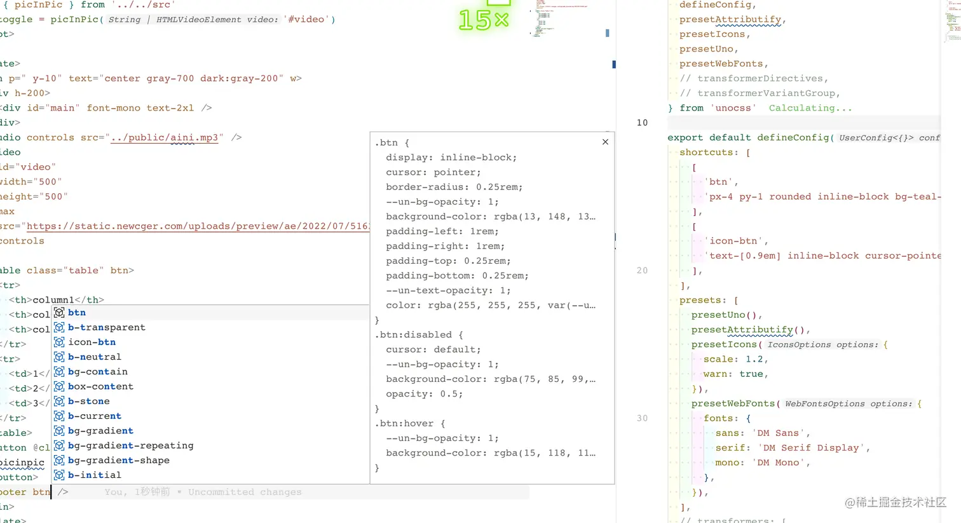
Task: Pick 'bg-gradient-repeating' from the completions
Action: click(x=210, y=445)
